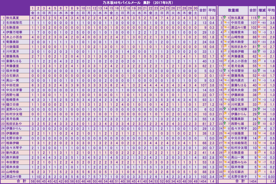Click 鈴木絢音 name in 数量順 ranking table

pyautogui.click(x=238, y=42)
